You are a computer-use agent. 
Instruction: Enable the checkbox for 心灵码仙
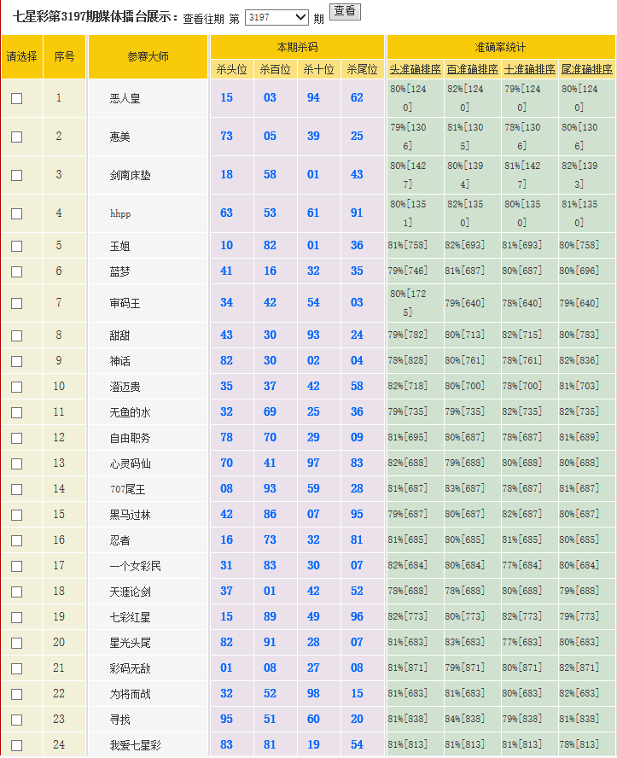coord(17,464)
